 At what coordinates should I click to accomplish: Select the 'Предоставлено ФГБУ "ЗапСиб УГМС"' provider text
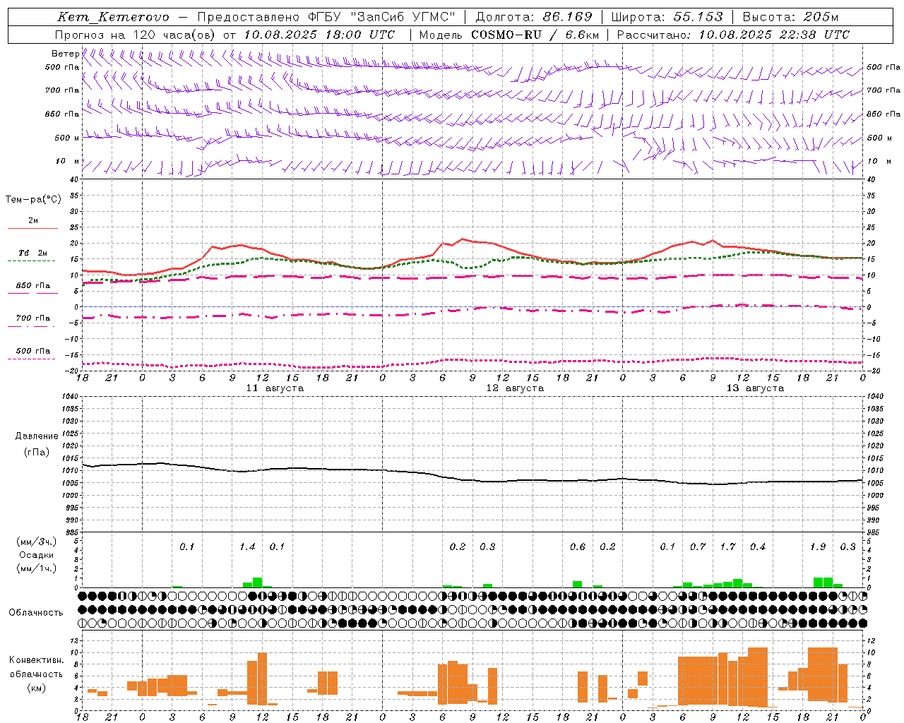coord(327,17)
